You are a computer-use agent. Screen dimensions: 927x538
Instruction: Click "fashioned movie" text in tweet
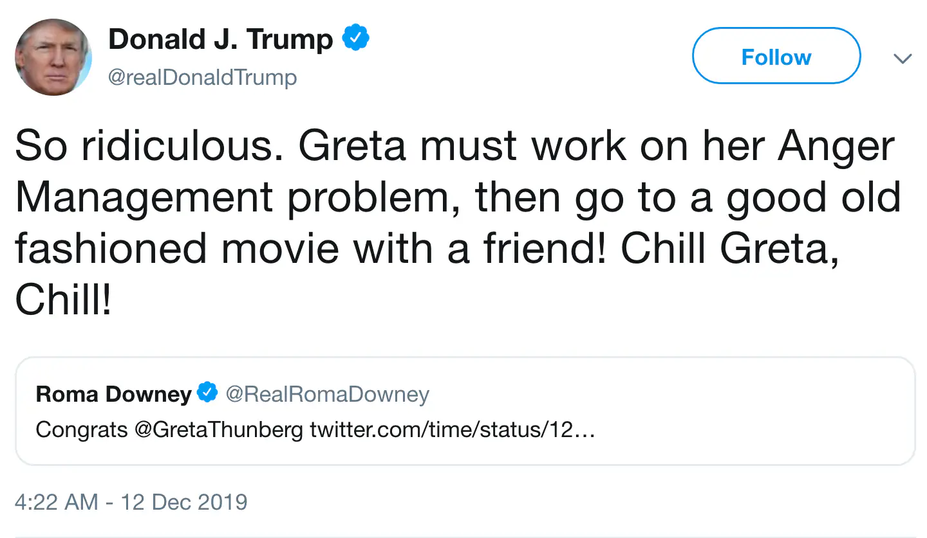click(x=178, y=248)
